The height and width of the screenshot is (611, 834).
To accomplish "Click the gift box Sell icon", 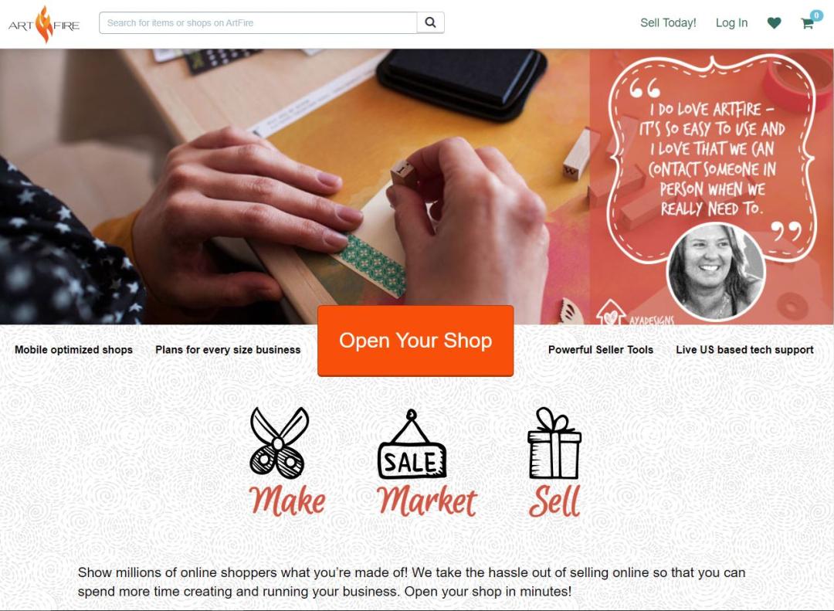I will pyautogui.click(x=554, y=443).
